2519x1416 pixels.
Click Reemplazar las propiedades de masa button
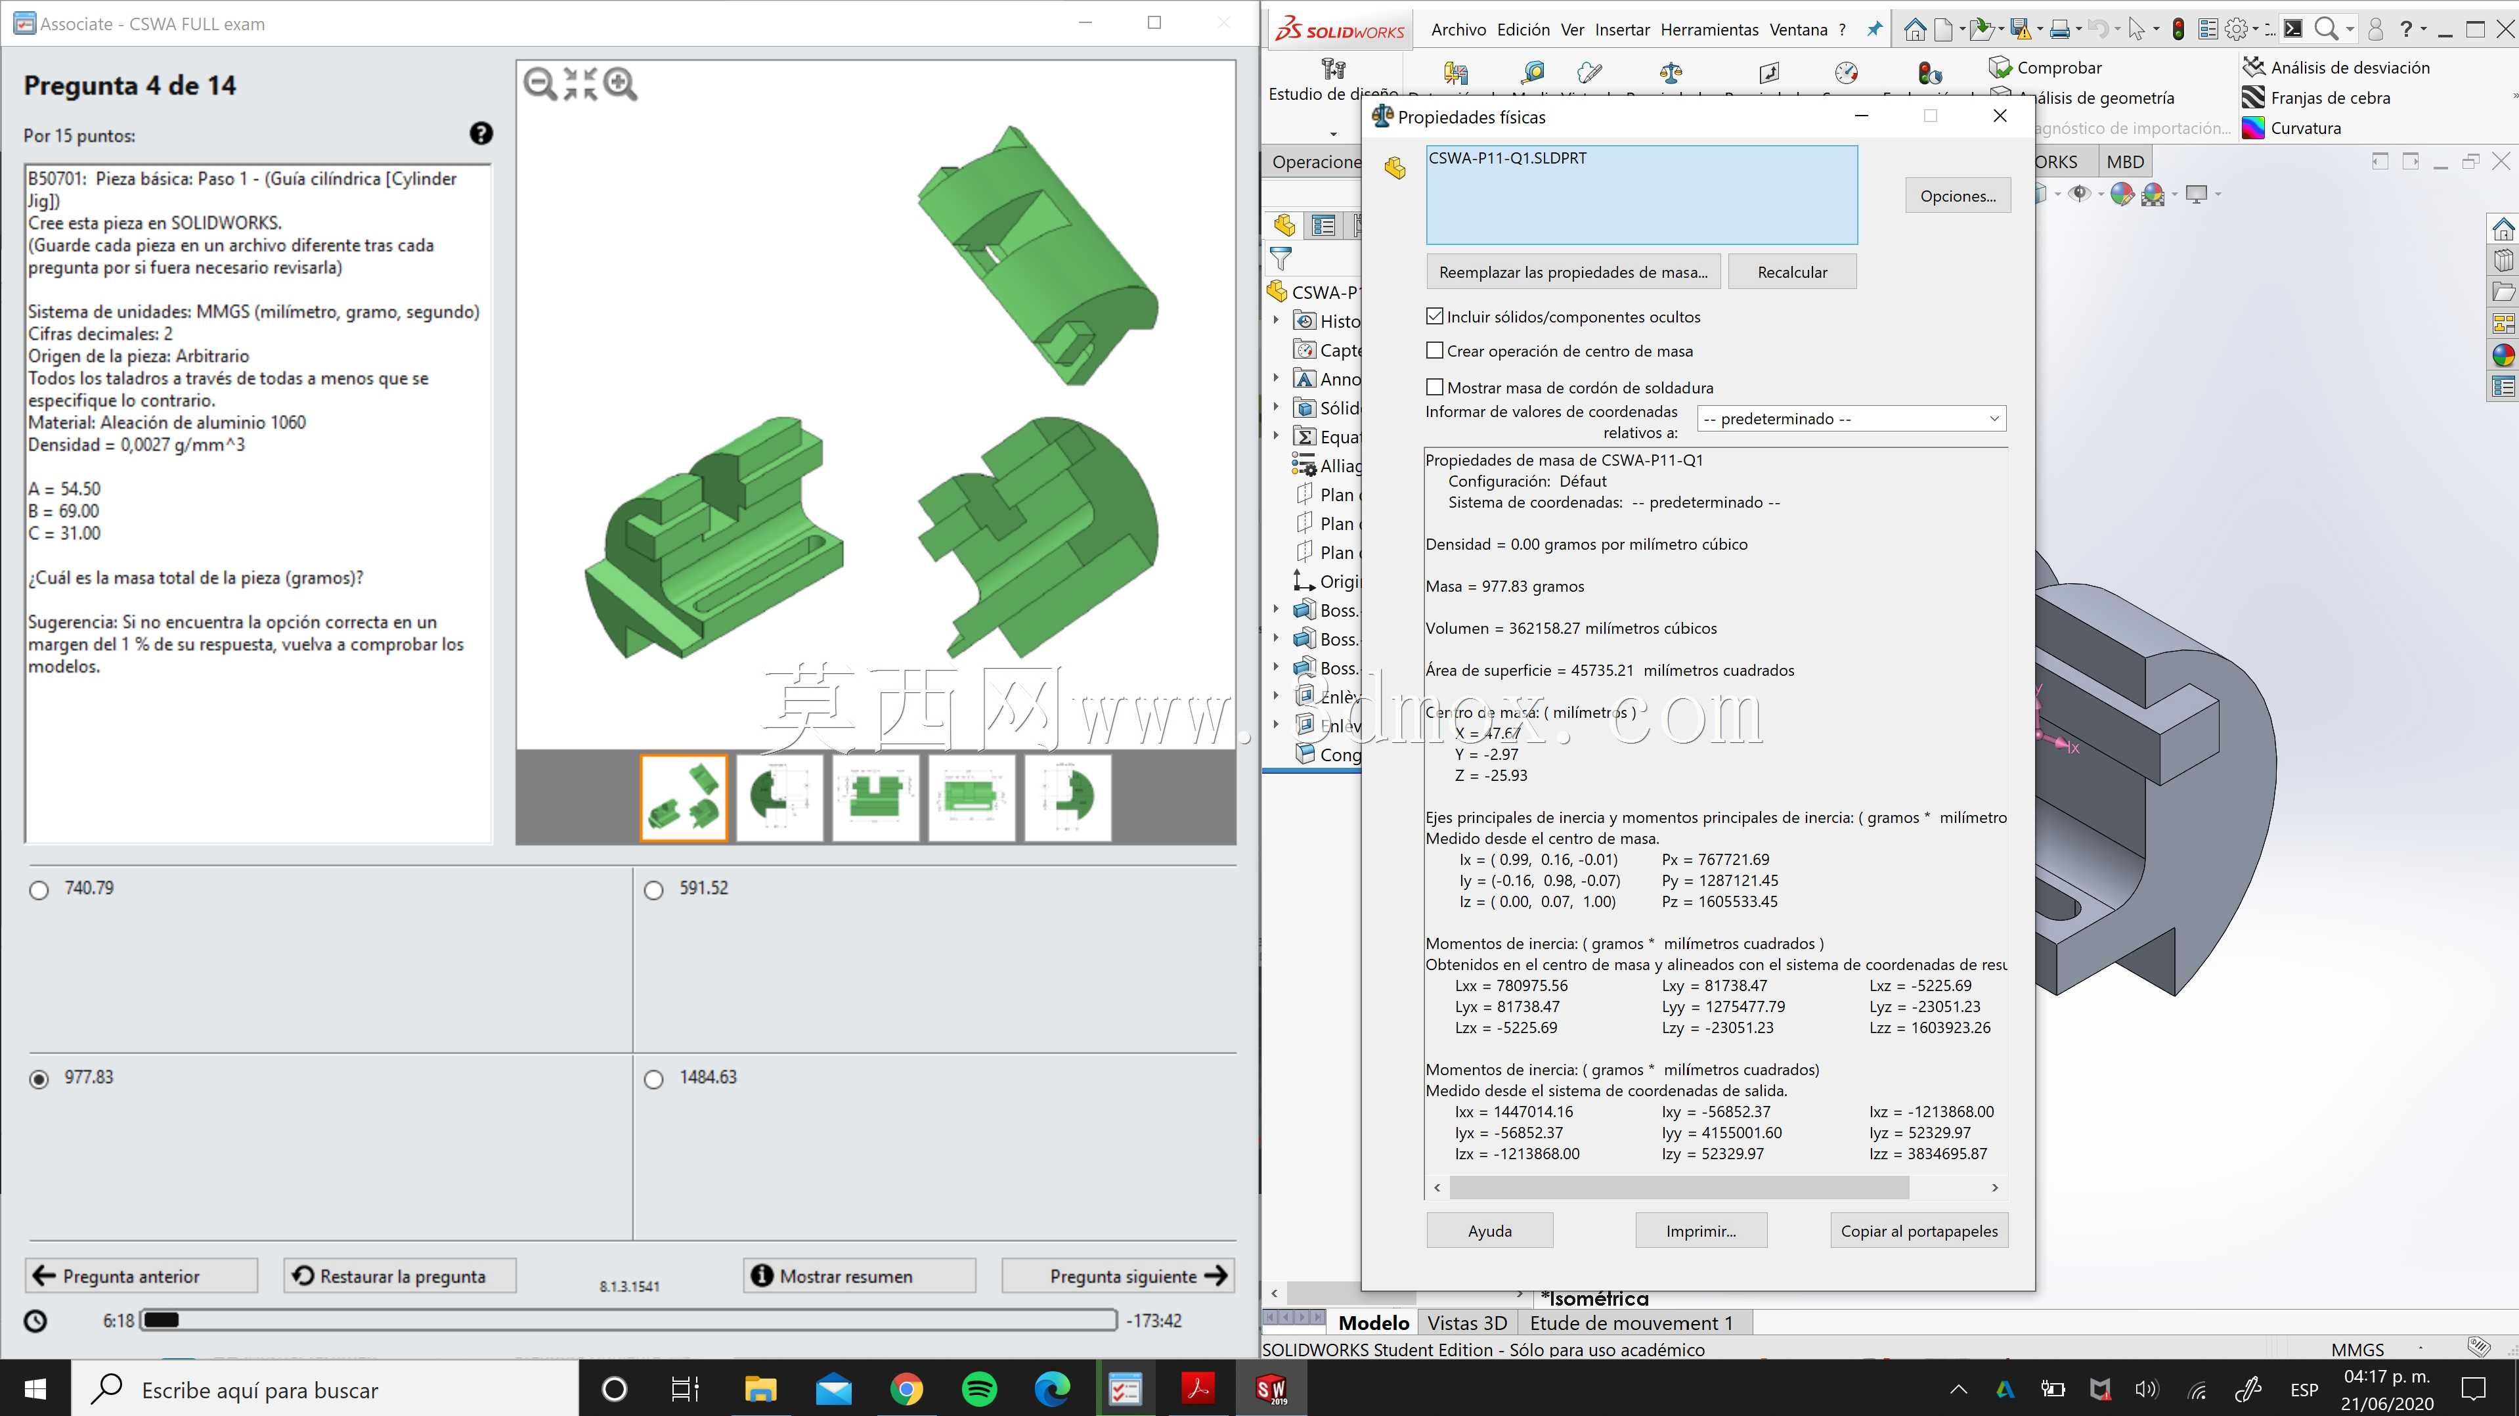click(x=1573, y=272)
